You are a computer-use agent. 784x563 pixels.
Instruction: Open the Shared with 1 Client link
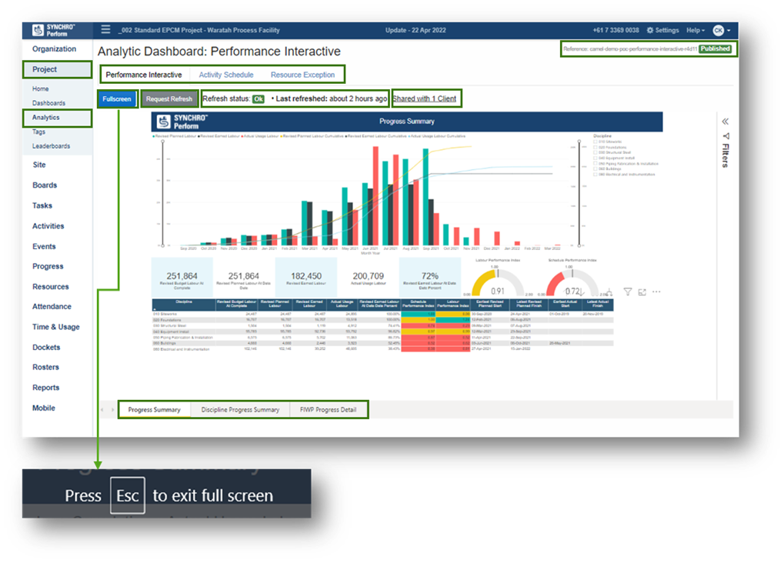tap(425, 98)
